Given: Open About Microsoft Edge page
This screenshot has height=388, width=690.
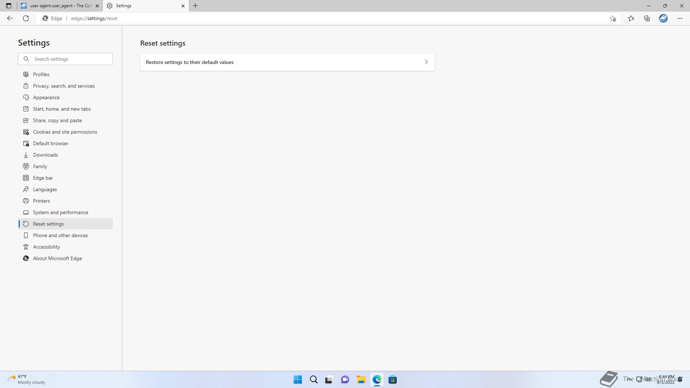Looking at the screenshot, I should [57, 258].
